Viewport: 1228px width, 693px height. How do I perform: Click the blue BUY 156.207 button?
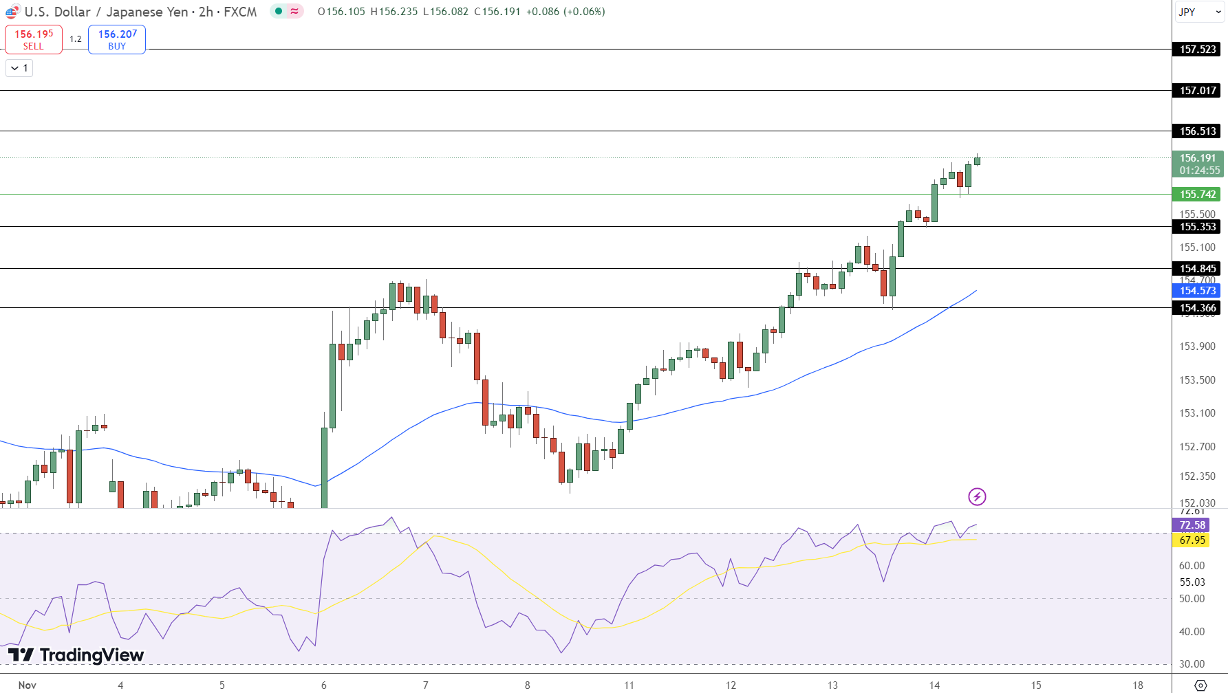(x=117, y=40)
